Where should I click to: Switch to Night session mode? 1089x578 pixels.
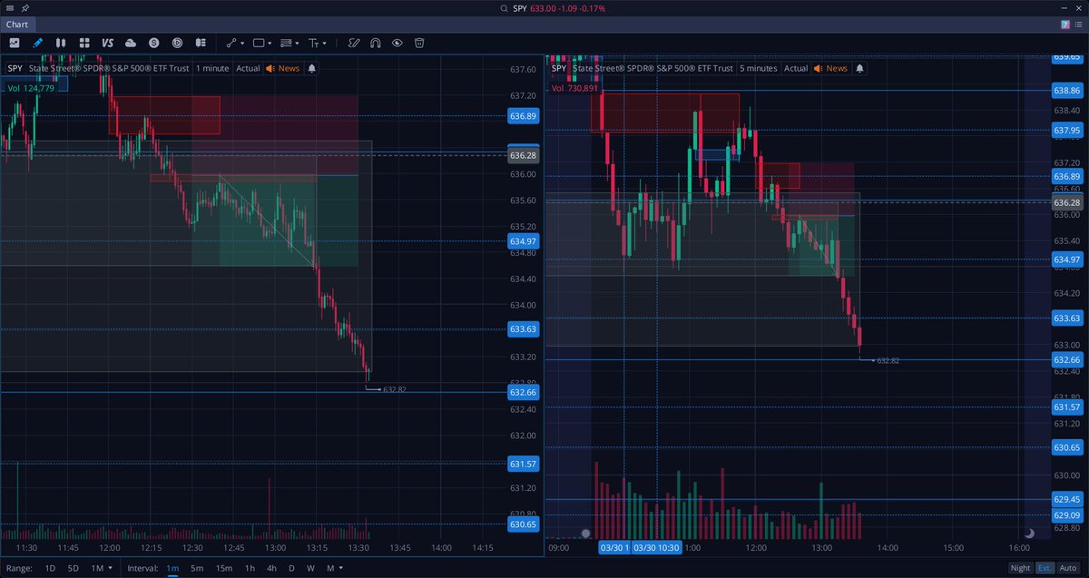(1021, 568)
